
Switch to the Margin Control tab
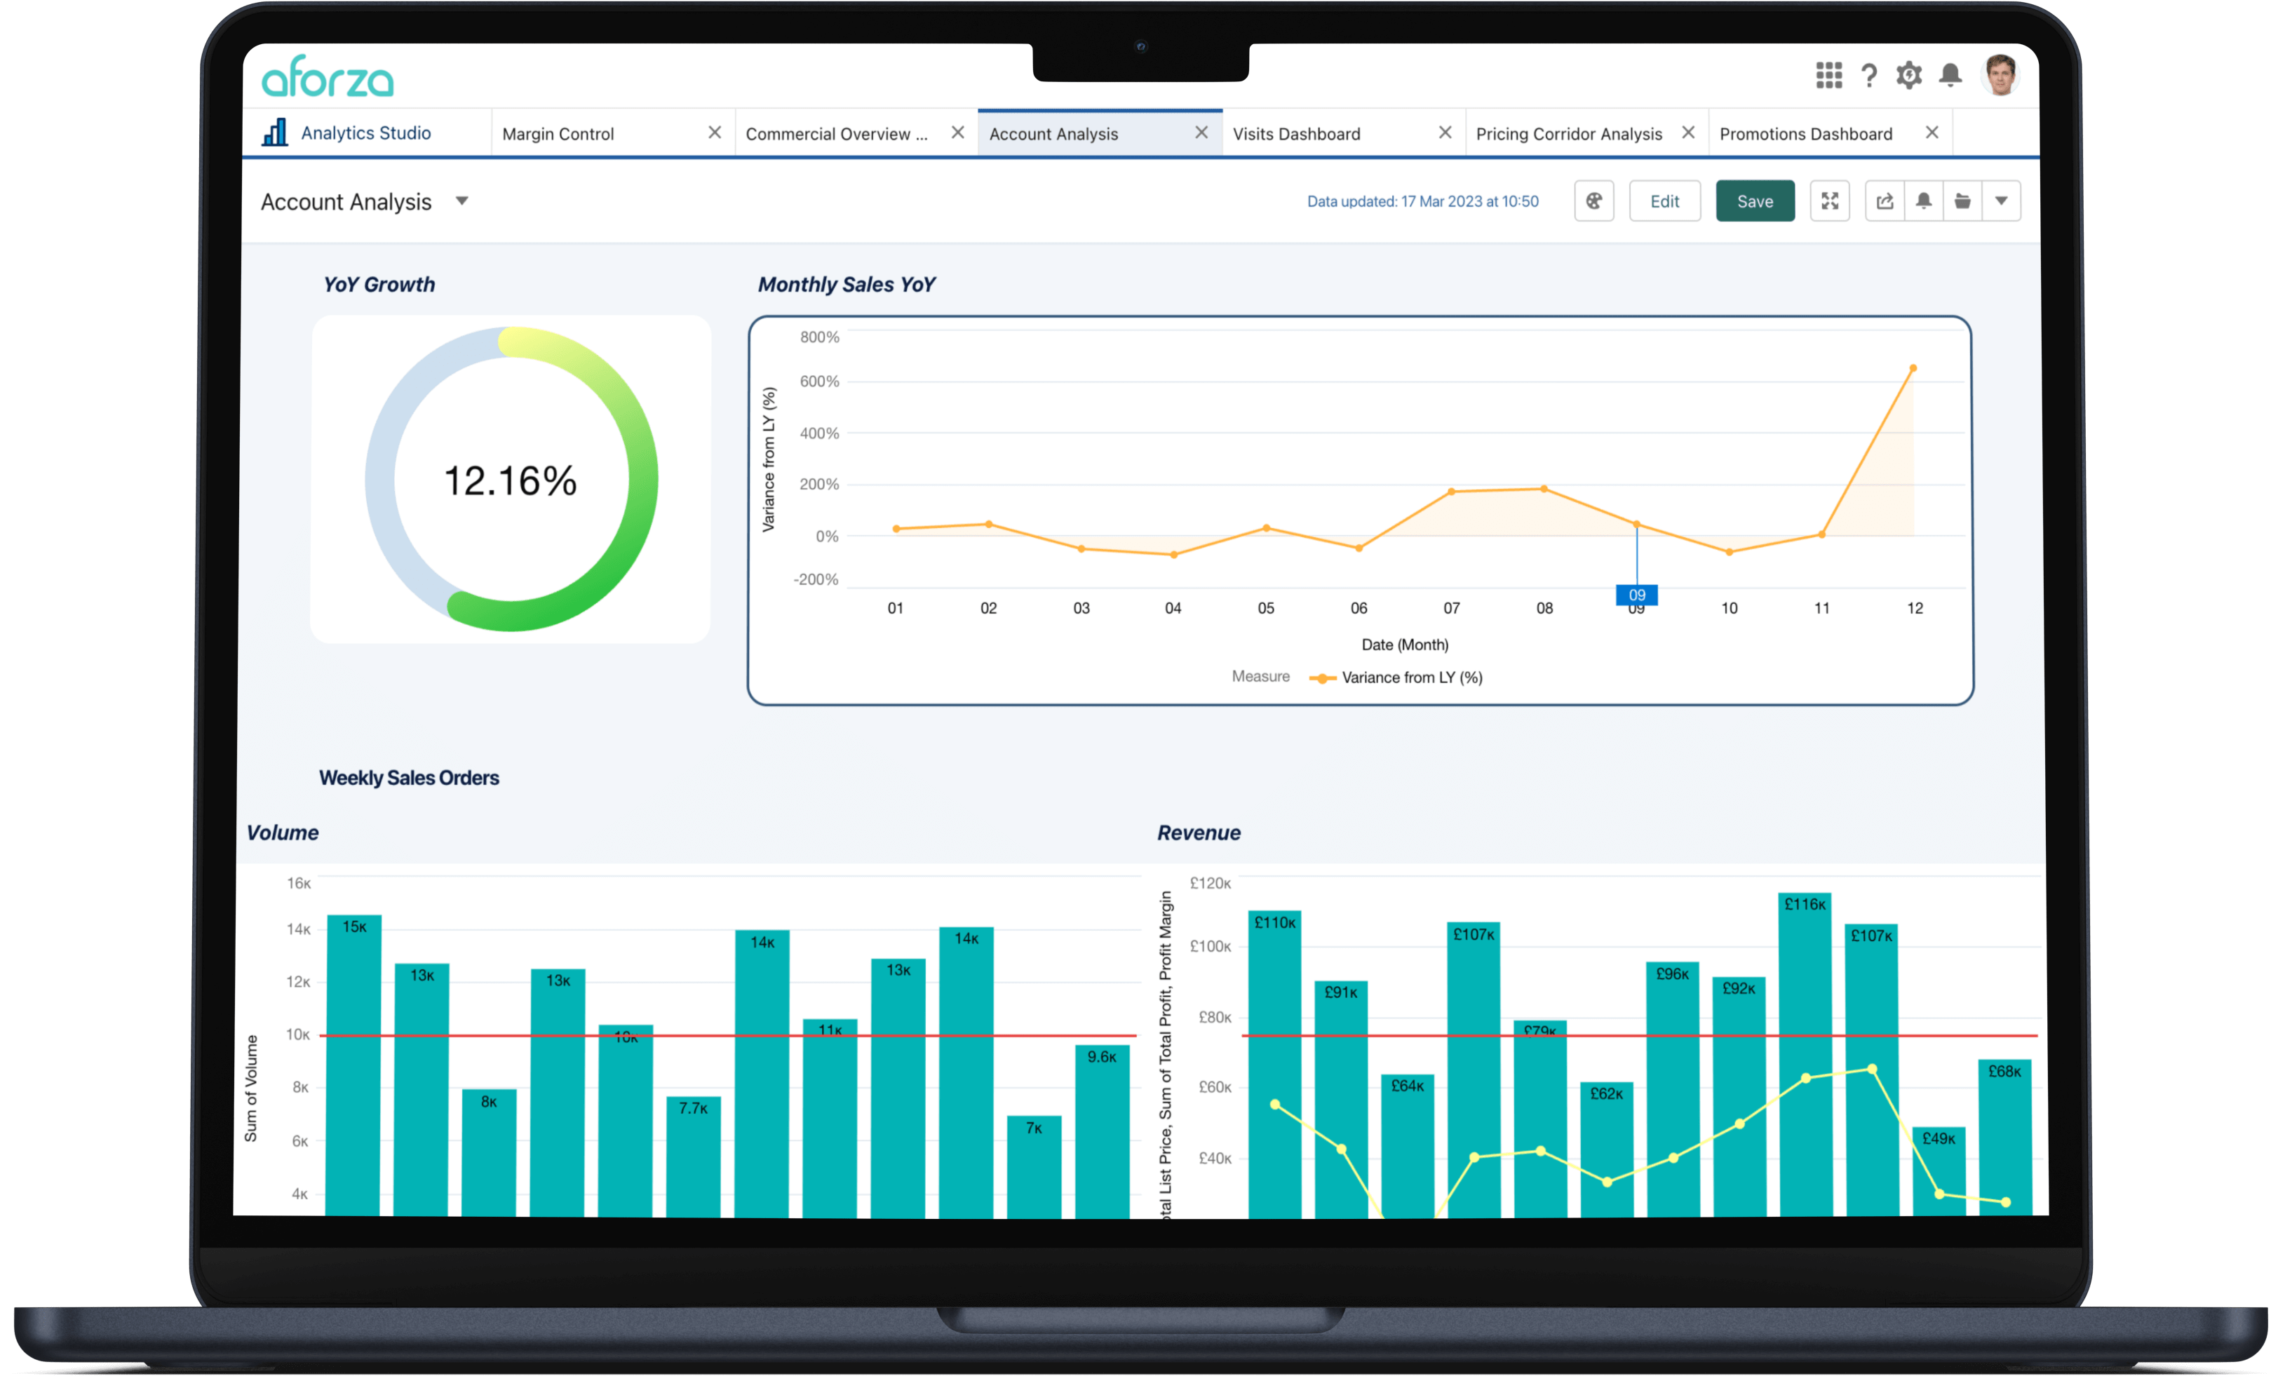point(558,135)
